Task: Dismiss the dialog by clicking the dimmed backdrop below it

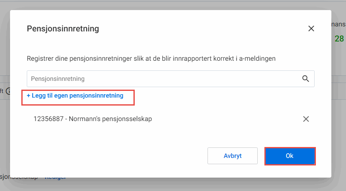Action: coord(173,185)
